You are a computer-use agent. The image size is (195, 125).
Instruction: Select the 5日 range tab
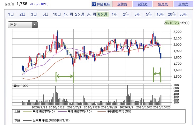pos(45,14)
